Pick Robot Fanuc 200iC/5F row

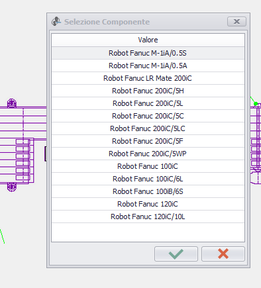tap(148, 141)
